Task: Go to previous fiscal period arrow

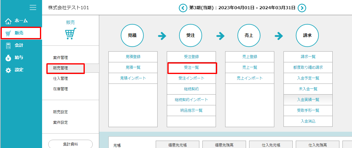Action: point(183,8)
